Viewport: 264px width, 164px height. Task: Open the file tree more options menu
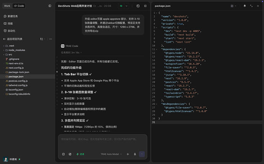pos(51,39)
